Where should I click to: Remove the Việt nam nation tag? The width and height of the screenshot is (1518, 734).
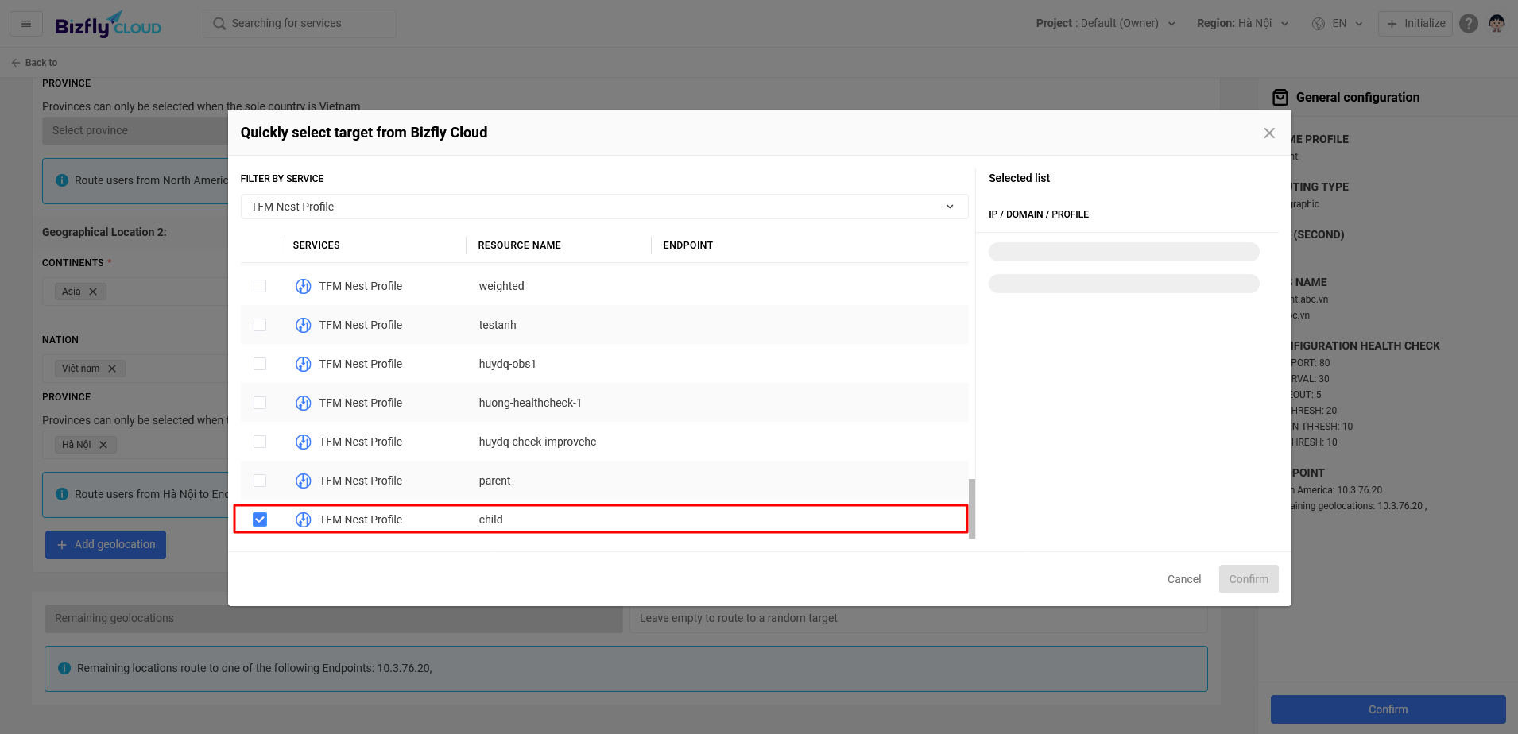[112, 369]
